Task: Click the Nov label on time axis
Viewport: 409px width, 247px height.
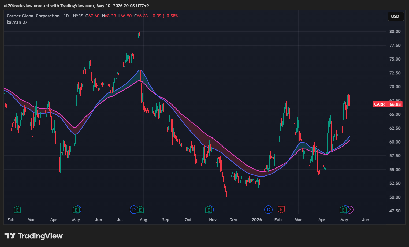Action: pos(213,220)
